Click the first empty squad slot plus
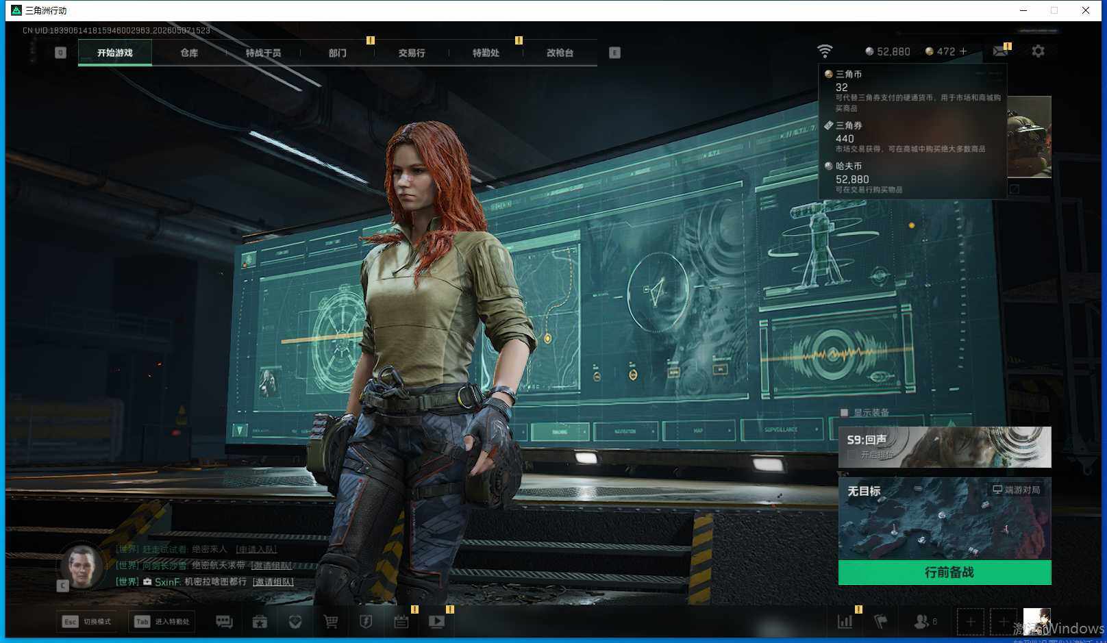 [971, 622]
